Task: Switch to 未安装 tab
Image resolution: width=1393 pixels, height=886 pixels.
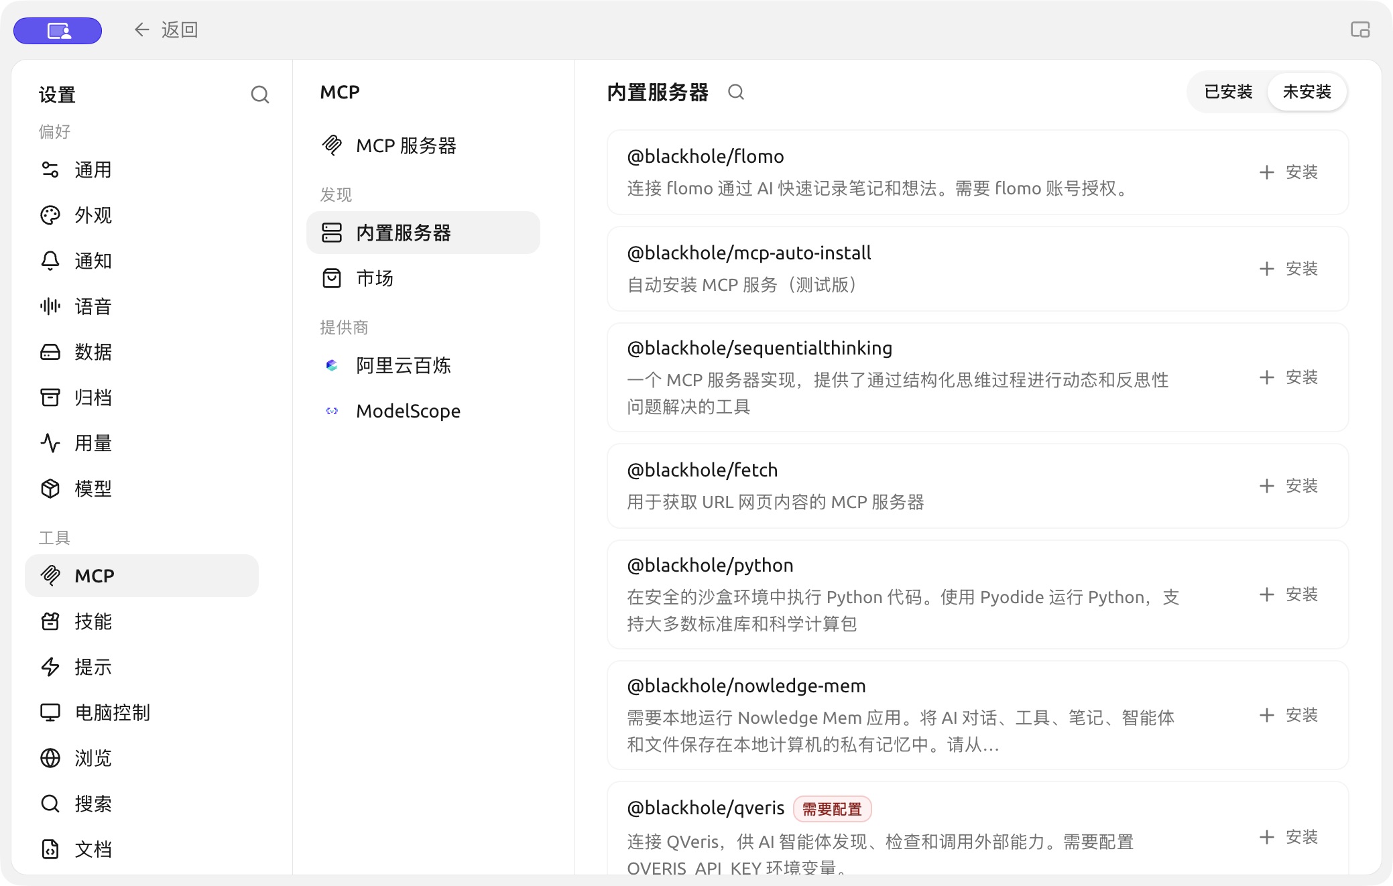Action: [x=1307, y=92]
